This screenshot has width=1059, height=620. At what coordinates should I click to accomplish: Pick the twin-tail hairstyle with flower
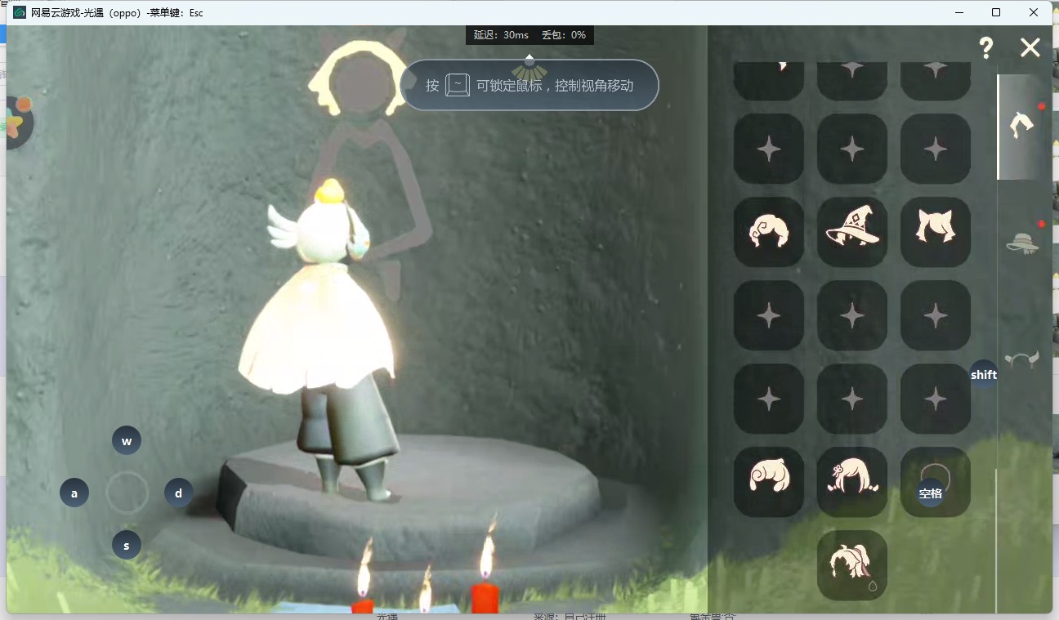click(852, 482)
